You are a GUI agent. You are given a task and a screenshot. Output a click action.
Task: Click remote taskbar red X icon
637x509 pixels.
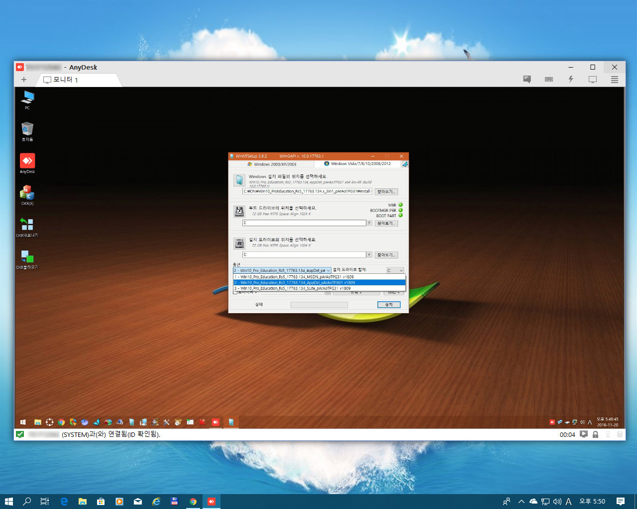202,422
